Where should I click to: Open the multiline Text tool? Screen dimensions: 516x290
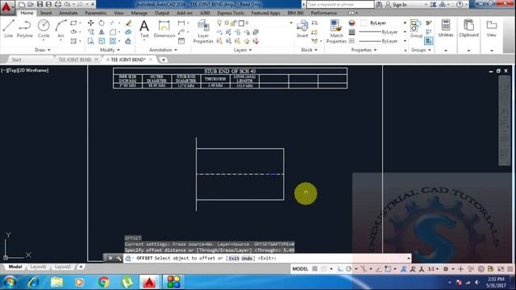click(x=144, y=29)
